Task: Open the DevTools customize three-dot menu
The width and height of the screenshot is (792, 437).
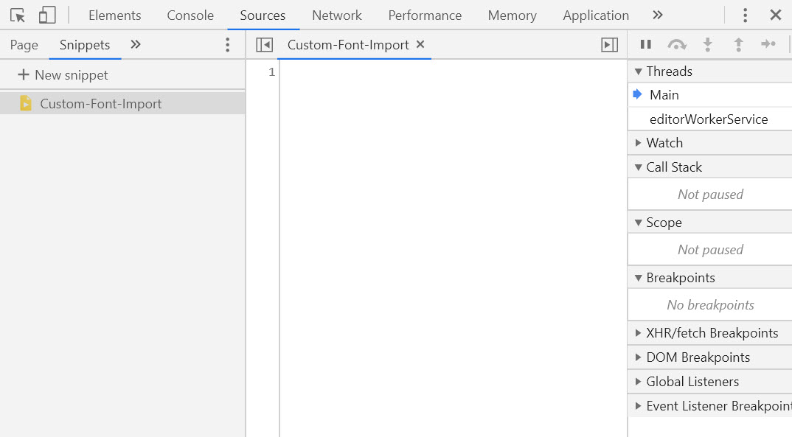Action: pyautogui.click(x=746, y=15)
